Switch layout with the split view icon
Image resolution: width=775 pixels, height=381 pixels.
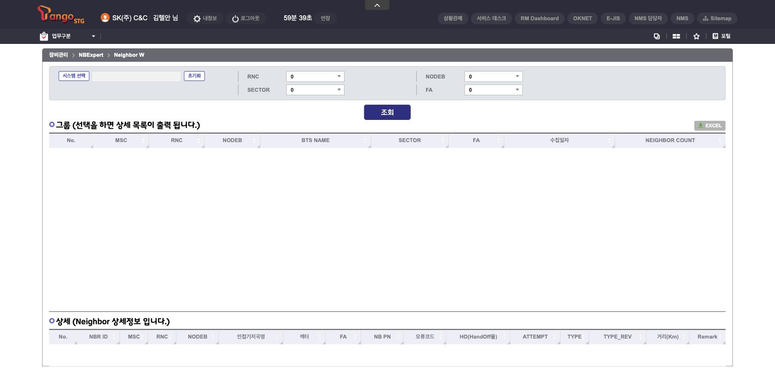coord(676,36)
